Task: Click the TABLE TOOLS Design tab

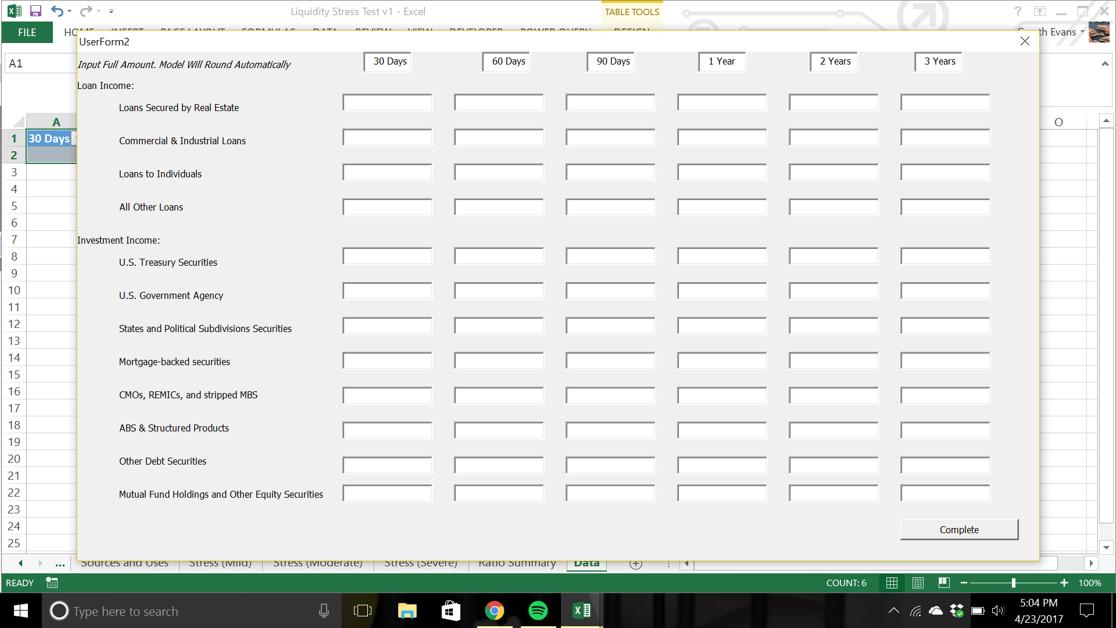Action: pyautogui.click(x=631, y=31)
